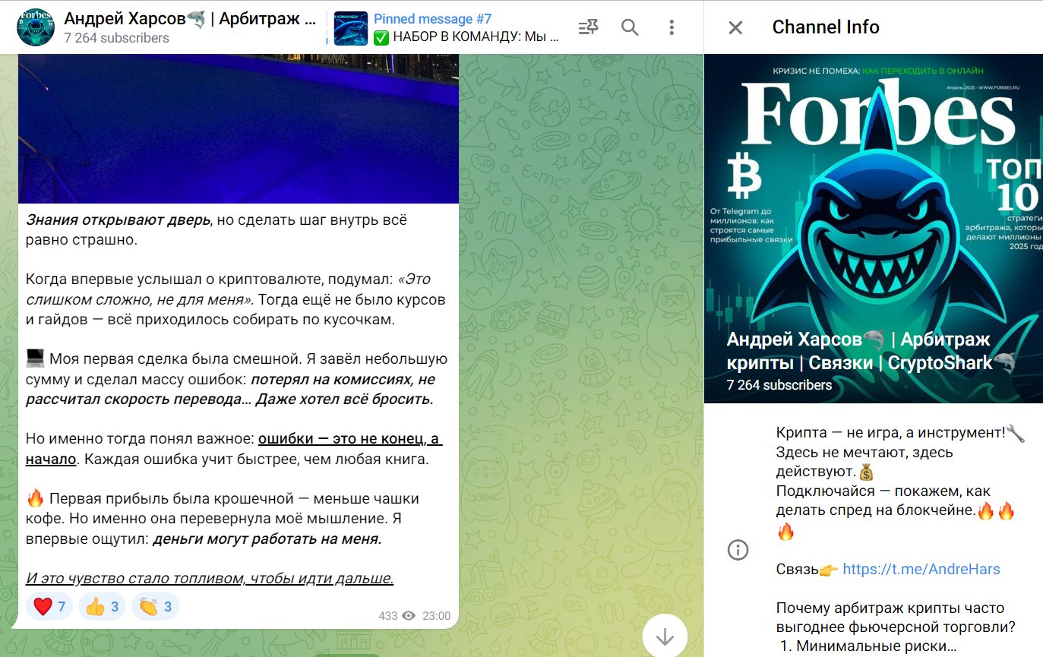Click the channel avatar in header
The height and width of the screenshot is (657, 1043).
tap(36, 27)
